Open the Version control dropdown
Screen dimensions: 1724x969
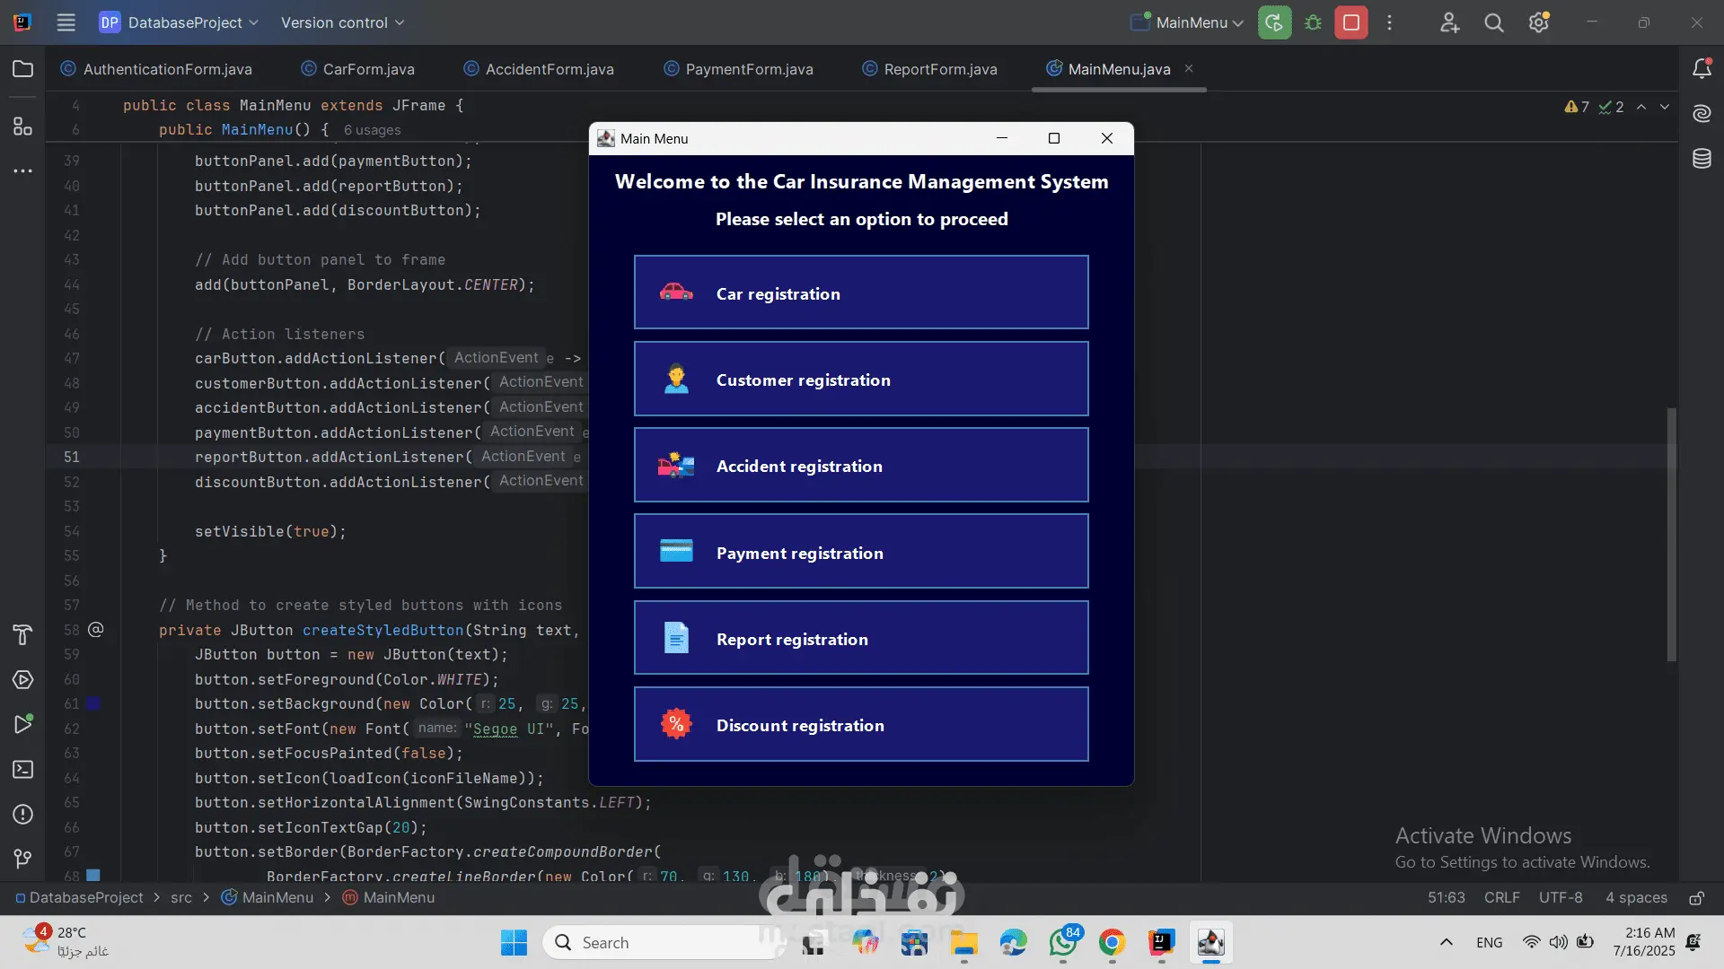342,22
